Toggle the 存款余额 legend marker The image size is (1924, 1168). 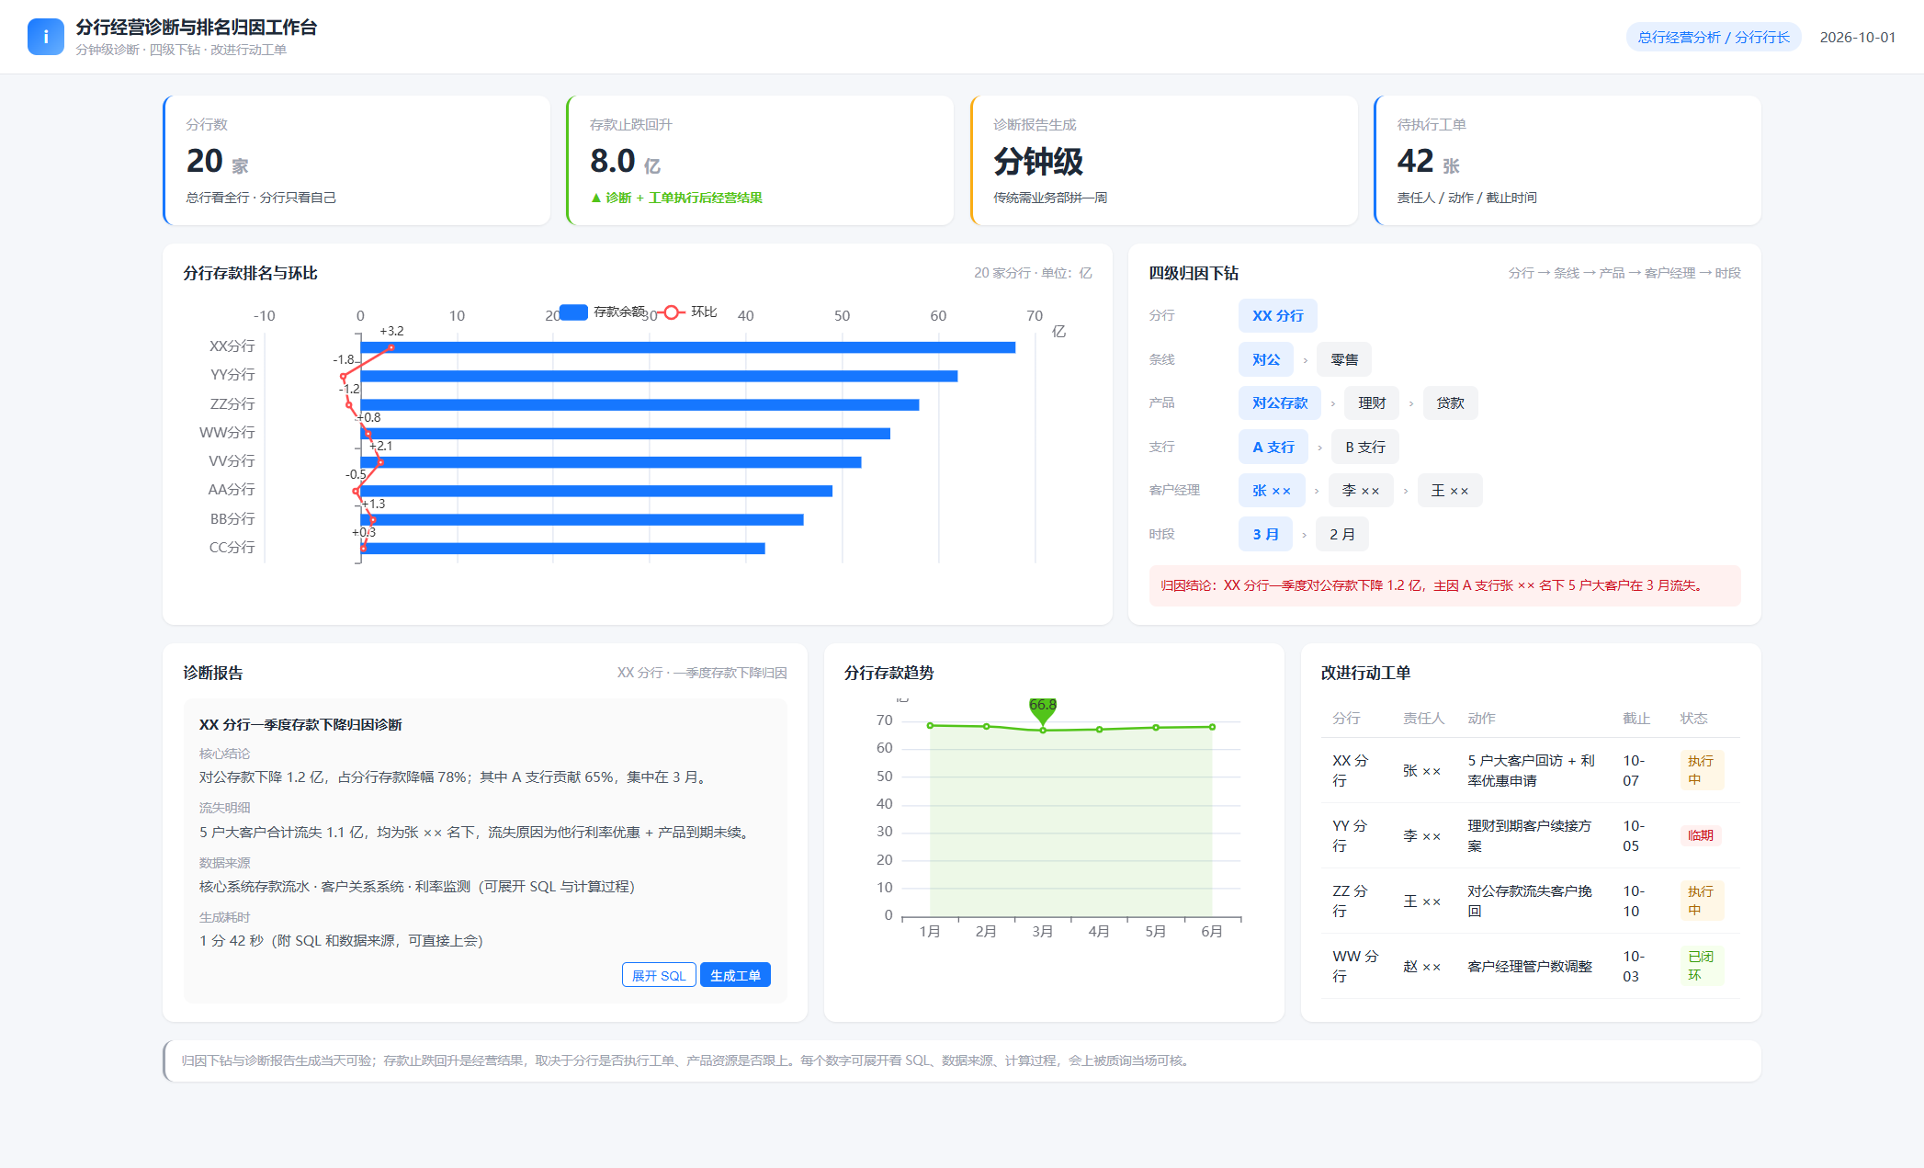(573, 312)
